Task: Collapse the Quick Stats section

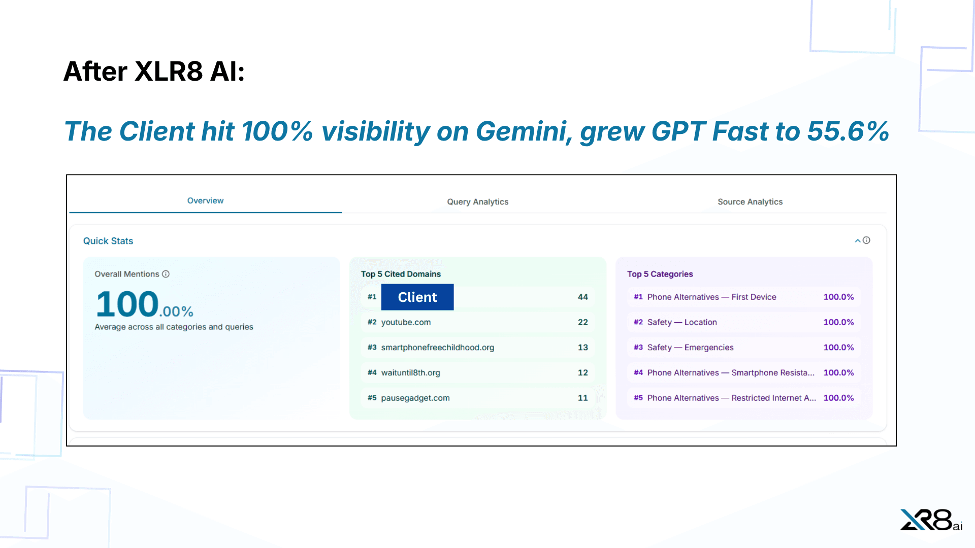Action: click(x=858, y=241)
